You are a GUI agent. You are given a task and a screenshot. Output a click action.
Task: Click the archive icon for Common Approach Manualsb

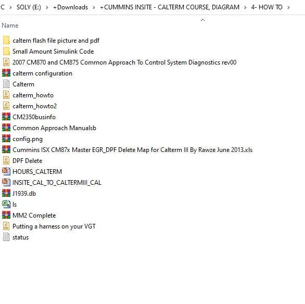(6, 128)
